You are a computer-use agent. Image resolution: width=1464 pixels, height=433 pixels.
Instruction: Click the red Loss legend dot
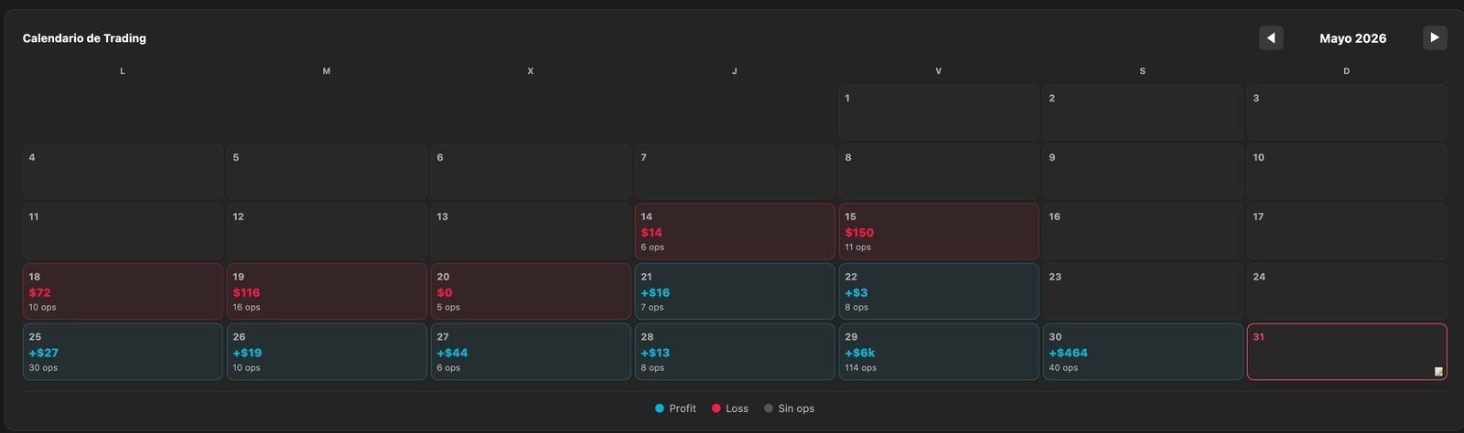(716, 408)
